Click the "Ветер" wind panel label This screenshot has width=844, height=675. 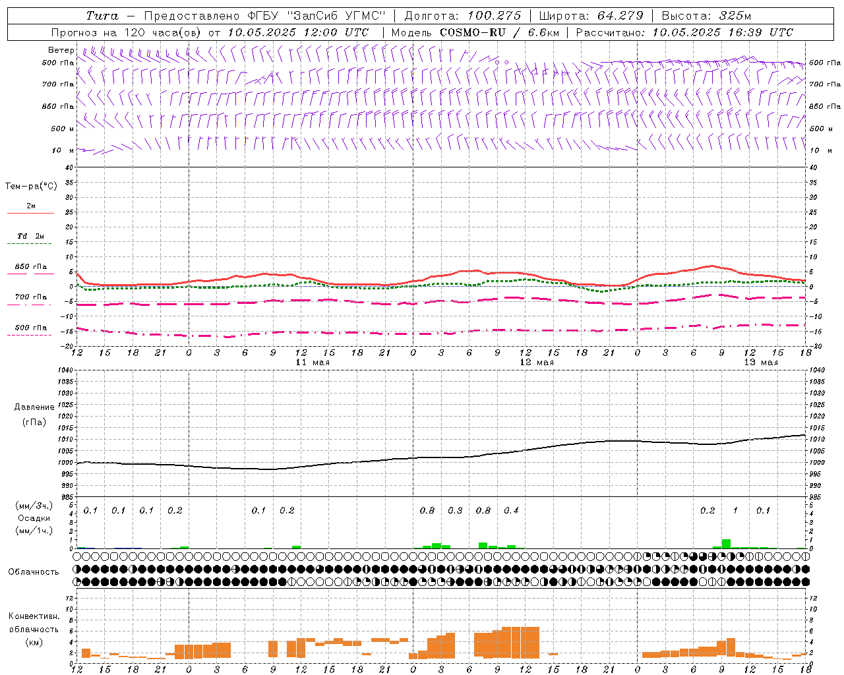pyautogui.click(x=61, y=50)
